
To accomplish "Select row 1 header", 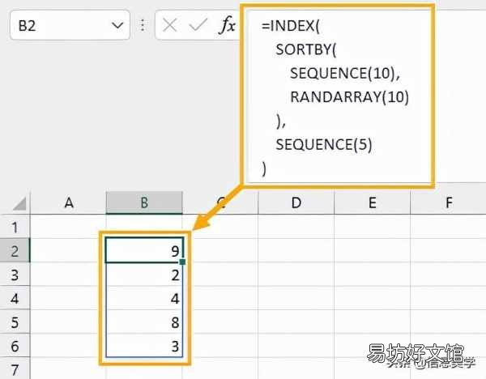I will pos(15,227).
